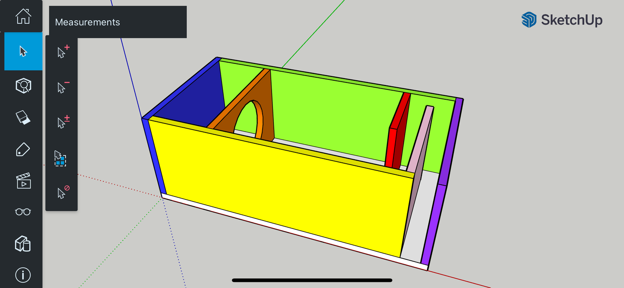The height and width of the screenshot is (288, 624).
Task: Open the Scenes panel
Action: click(x=23, y=181)
